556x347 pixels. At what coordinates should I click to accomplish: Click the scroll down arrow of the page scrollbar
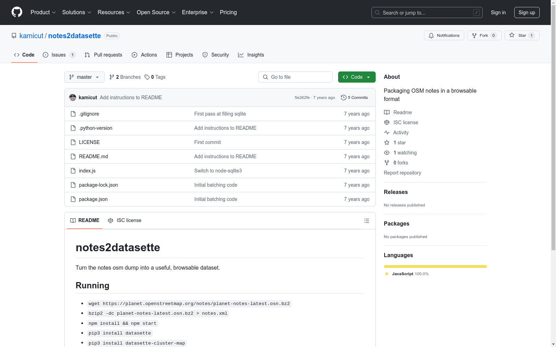(553, 344)
